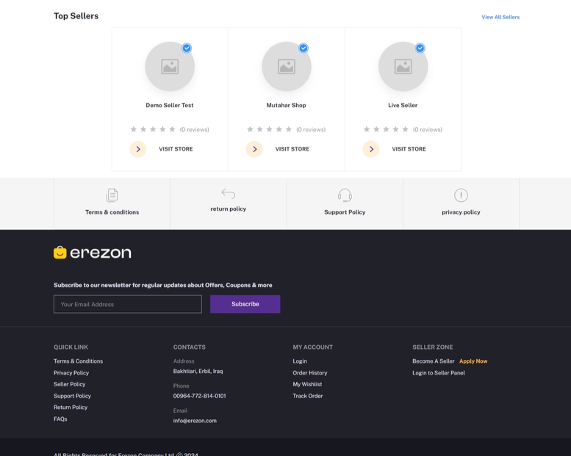Click arrow icon for Live Seller store
The height and width of the screenshot is (456, 571).
click(371, 149)
